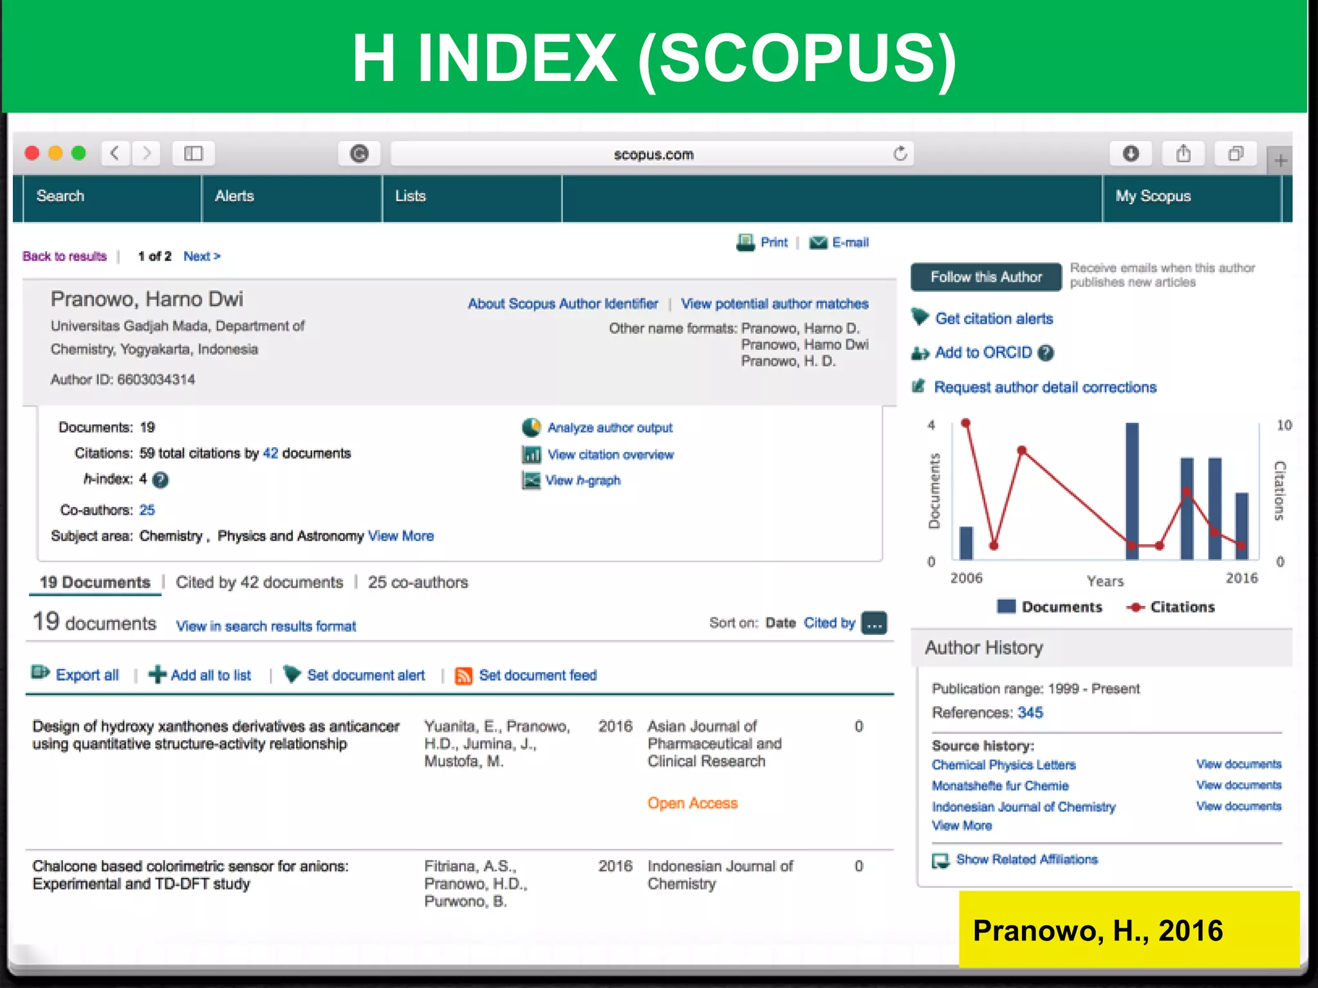Open About Scopus Author Identifier link
This screenshot has width=1318, height=988.
tap(562, 304)
